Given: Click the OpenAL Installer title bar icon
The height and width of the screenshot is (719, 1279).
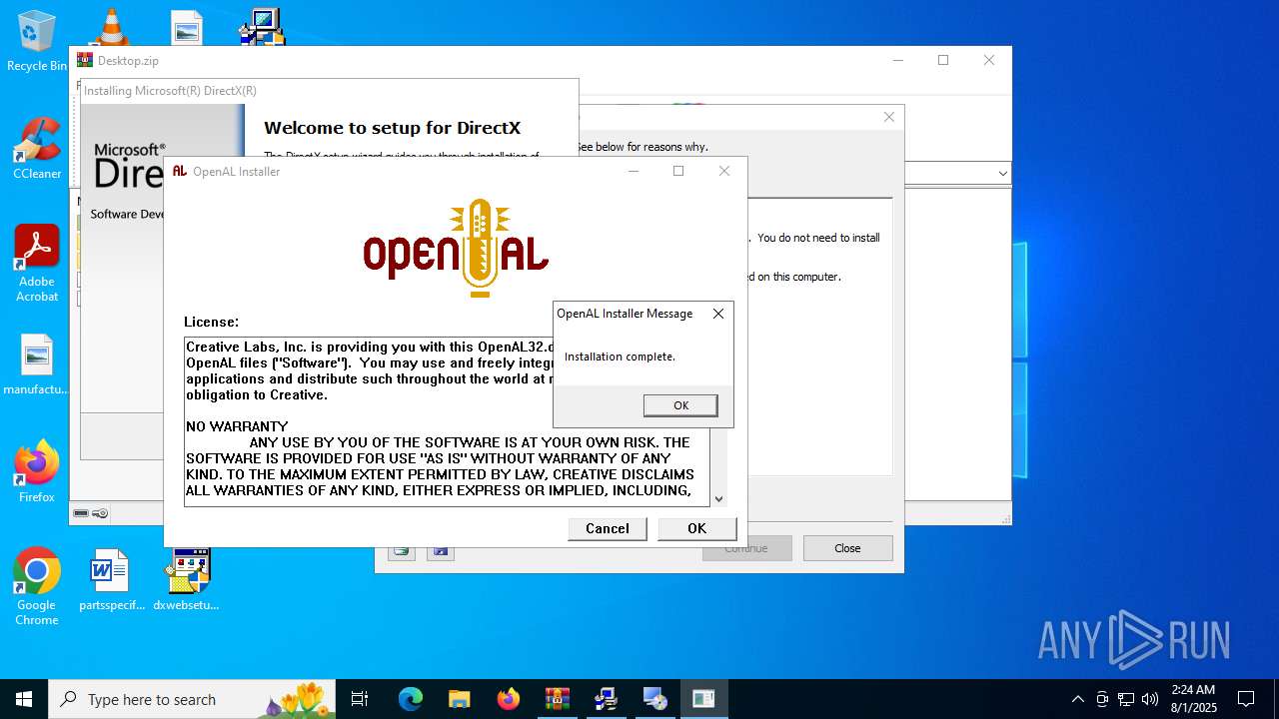Looking at the screenshot, I should [x=180, y=171].
